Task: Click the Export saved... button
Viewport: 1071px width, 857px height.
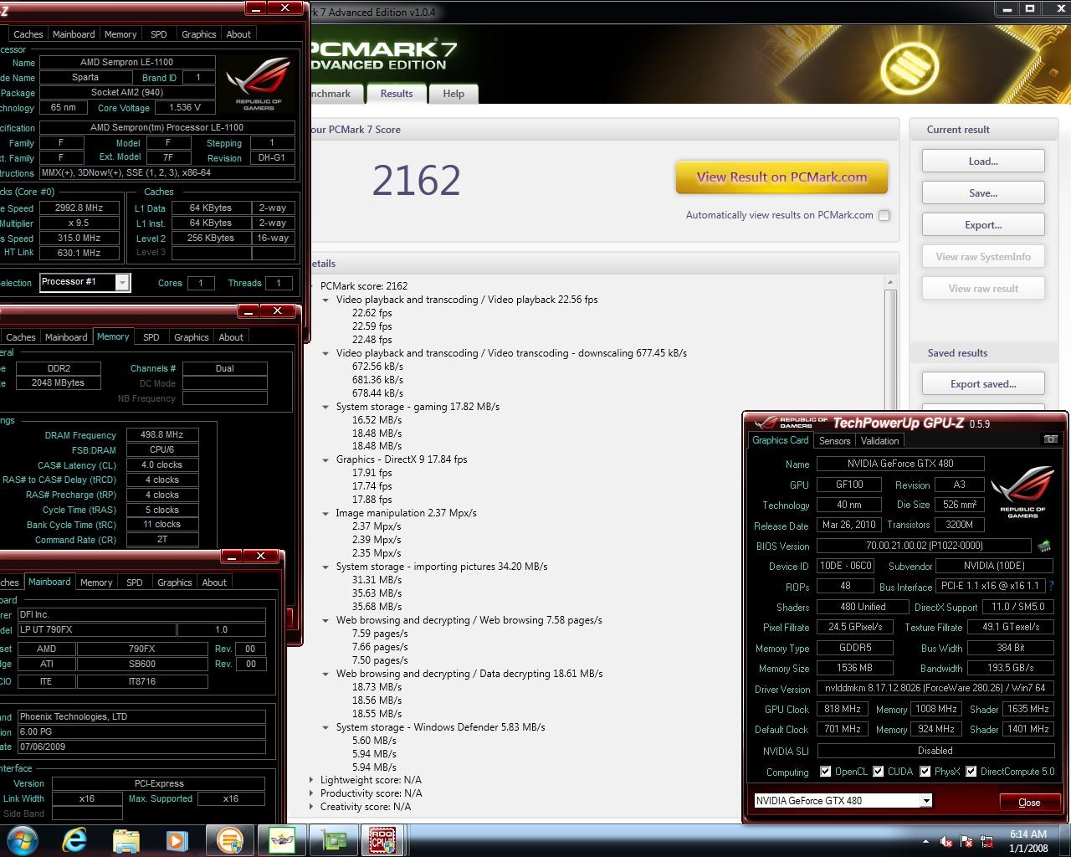Action: [x=983, y=384]
